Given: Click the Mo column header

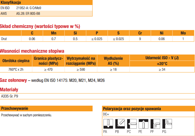Looking at the screenshot, I should click(183, 33).
